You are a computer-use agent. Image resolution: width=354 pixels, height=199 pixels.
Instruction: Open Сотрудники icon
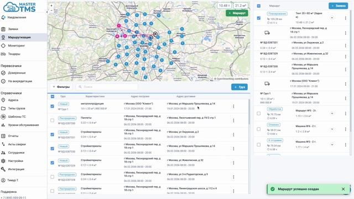point(3,153)
